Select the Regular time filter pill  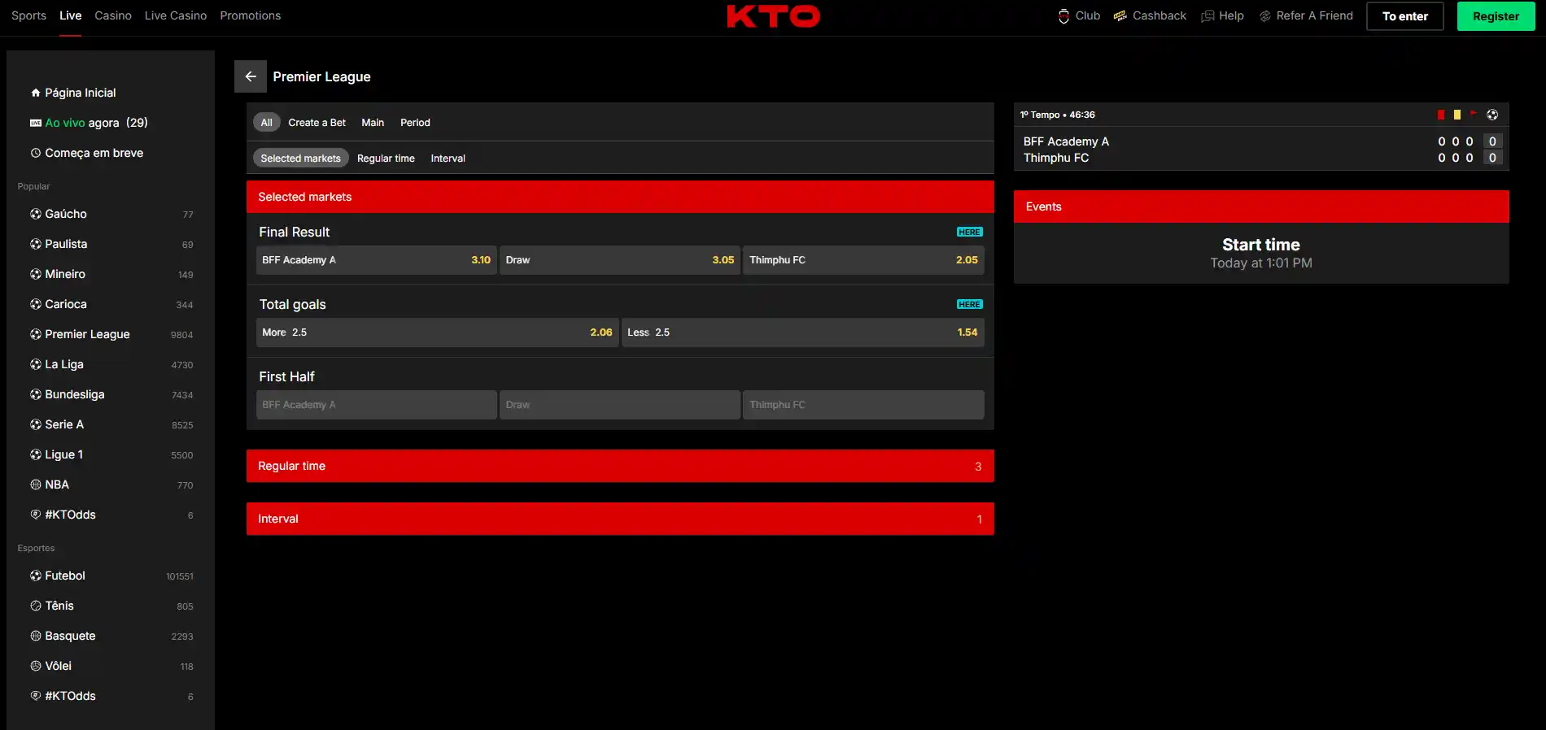click(386, 159)
